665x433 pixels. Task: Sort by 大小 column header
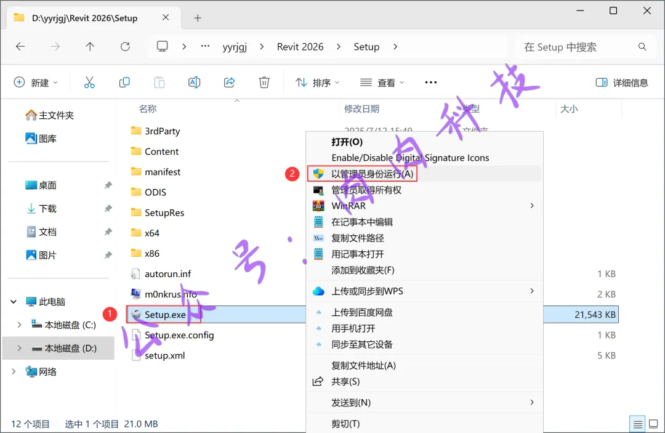(x=569, y=108)
